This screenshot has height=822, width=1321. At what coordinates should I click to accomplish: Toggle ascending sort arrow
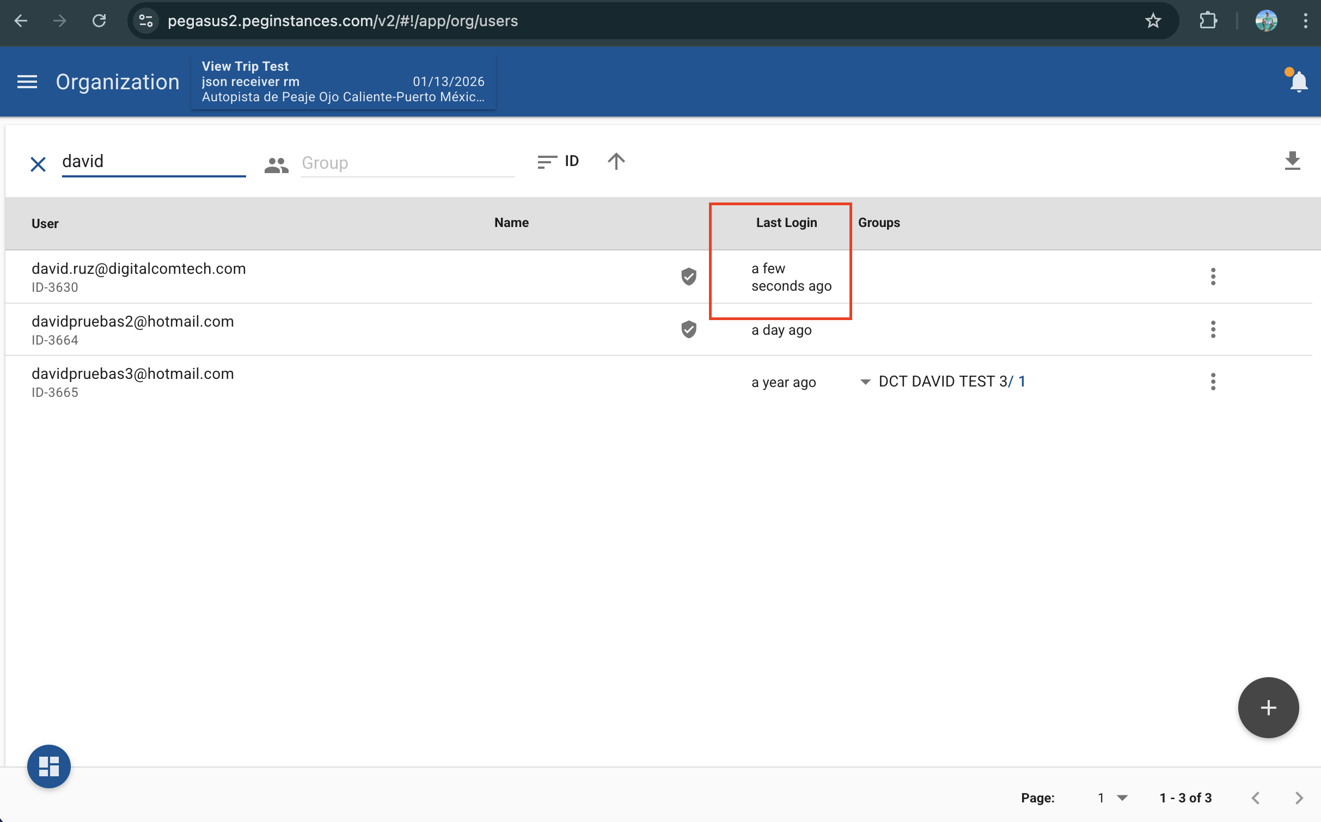[616, 161]
